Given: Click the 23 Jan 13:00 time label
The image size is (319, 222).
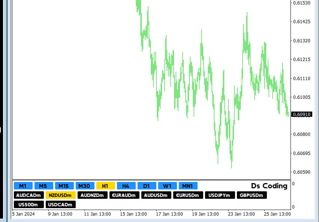Looking at the screenshot, I should 241,214.
